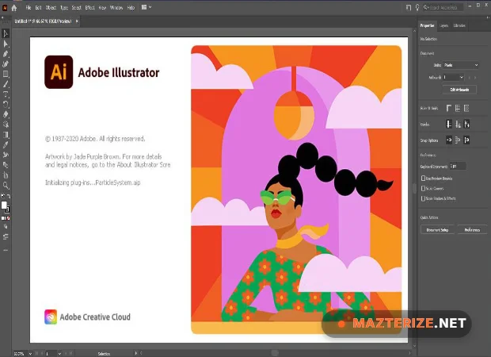The width and height of the screenshot is (491, 357).
Task: Toggle the Smart Guides icon
Action: coord(467,125)
